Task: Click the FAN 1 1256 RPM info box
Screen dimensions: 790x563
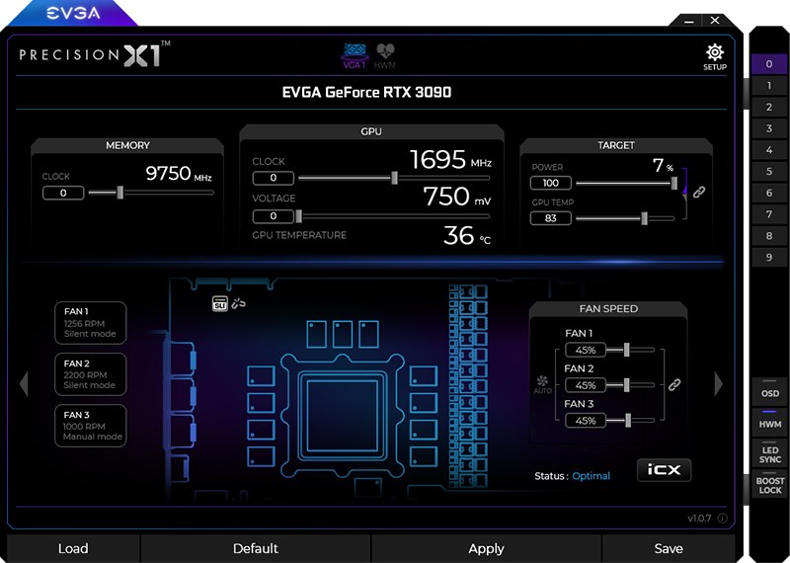Action: 91,323
